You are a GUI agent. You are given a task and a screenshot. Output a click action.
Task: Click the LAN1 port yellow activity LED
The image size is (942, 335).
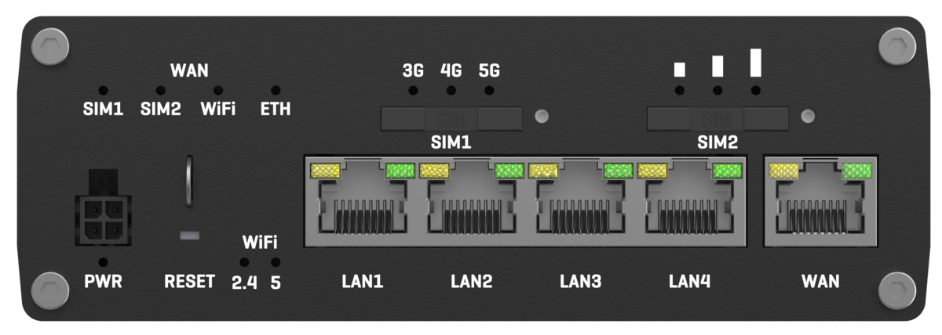(x=326, y=170)
